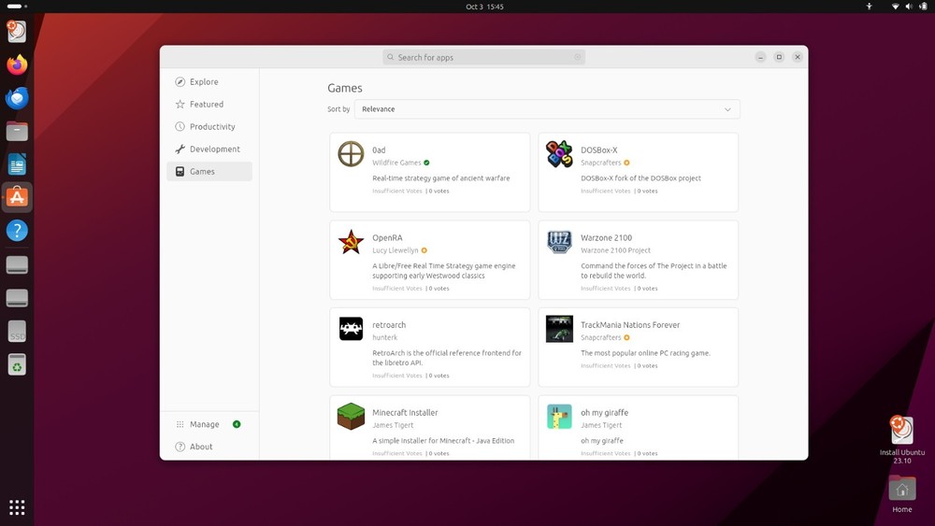Open the retroarch app icon

pyautogui.click(x=351, y=329)
